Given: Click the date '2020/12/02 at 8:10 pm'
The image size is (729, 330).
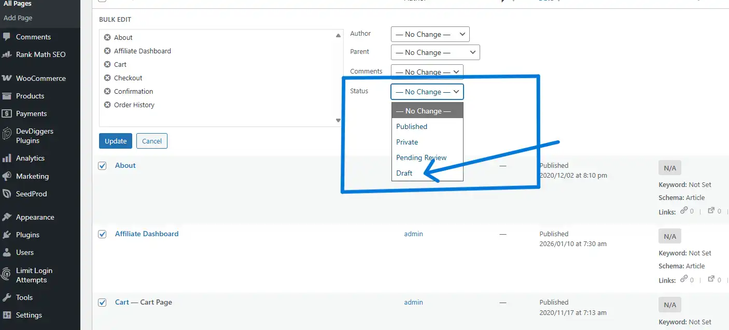Looking at the screenshot, I should point(573,176).
